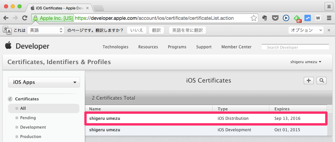This screenshot has height=142, width=335.
Task: Select the source language dropdown showing 英語
Action: pos(46,30)
